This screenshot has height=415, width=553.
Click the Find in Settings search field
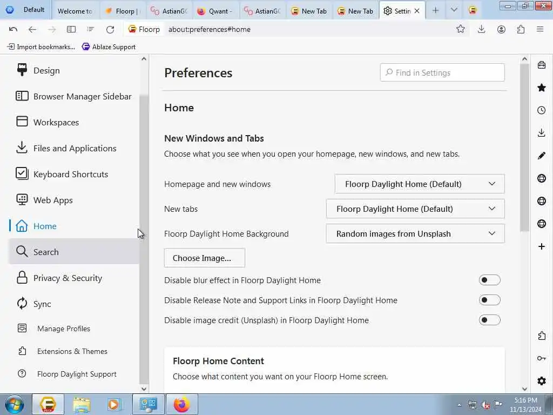click(442, 73)
